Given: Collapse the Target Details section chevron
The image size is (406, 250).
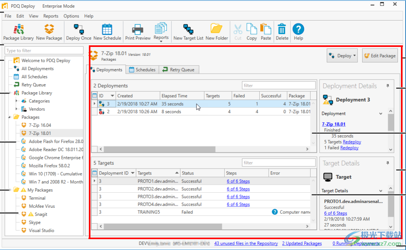Looking at the screenshot, I should pos(381,191).
